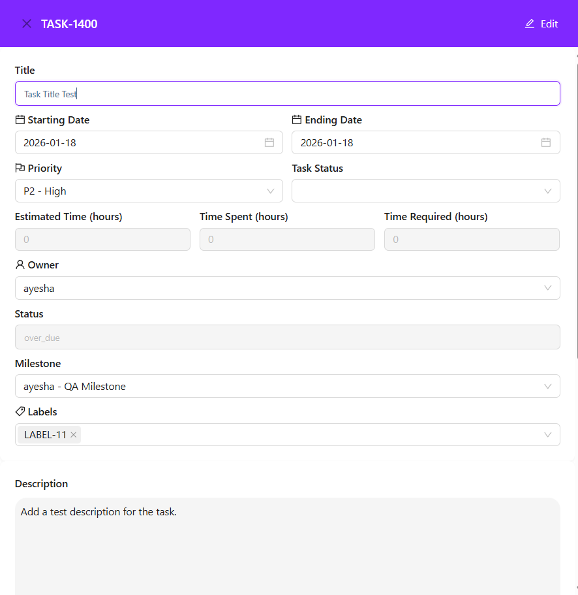Click the pencil icon beside Edit
The image size is (578, 595).
(x=530, y=24)
